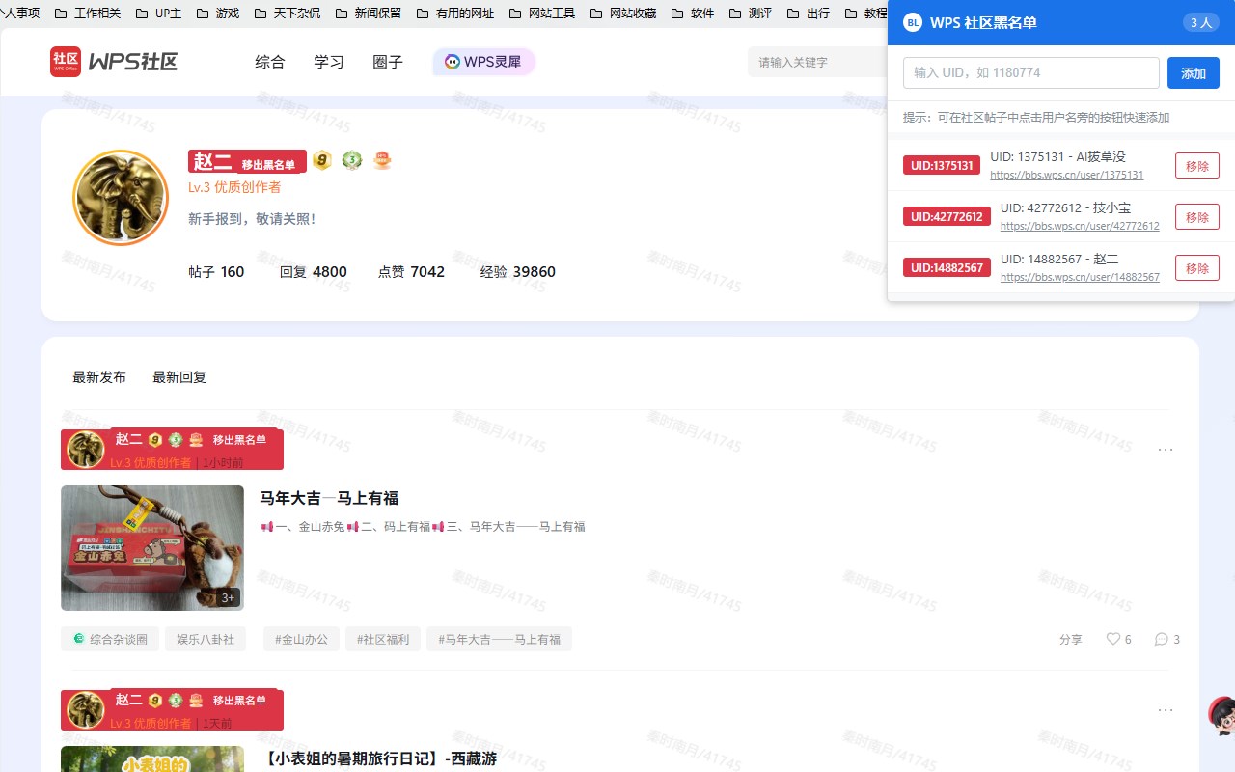Click the cartoon mascot floating icon
1235x772 pixels.
click(x=1221, y=715)
